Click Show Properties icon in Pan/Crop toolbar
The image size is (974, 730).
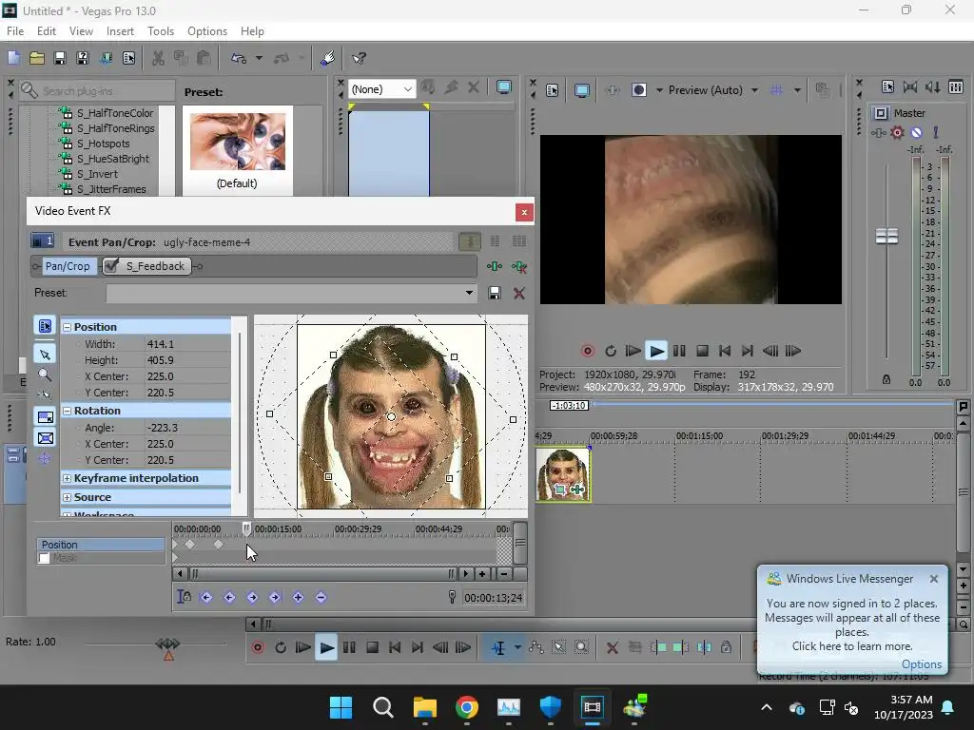click(45, 326)
